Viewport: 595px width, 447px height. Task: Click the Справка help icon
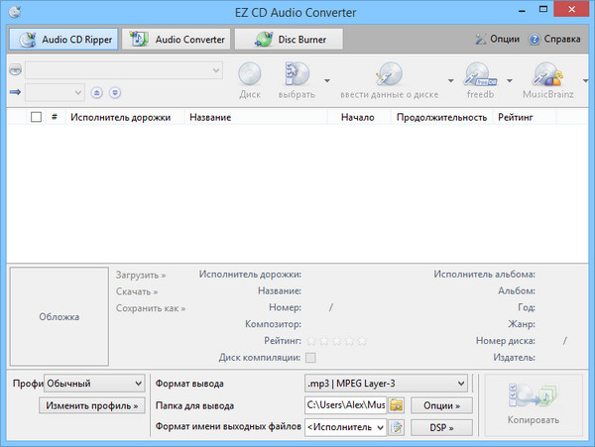535,40
